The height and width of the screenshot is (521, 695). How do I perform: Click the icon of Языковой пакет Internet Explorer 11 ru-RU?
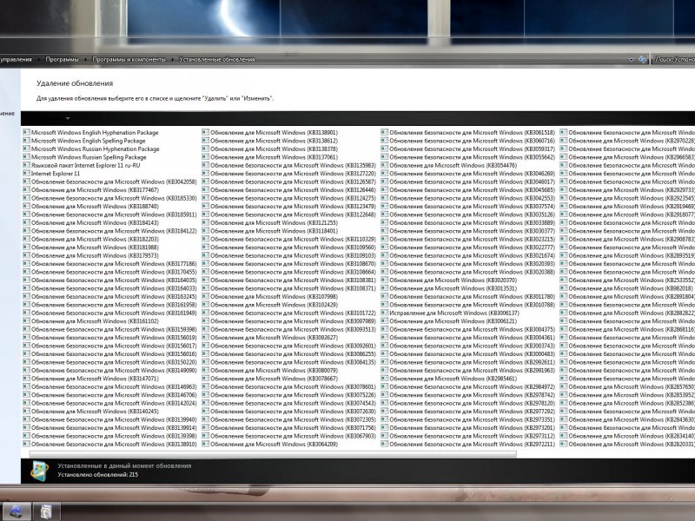[27, 165]
